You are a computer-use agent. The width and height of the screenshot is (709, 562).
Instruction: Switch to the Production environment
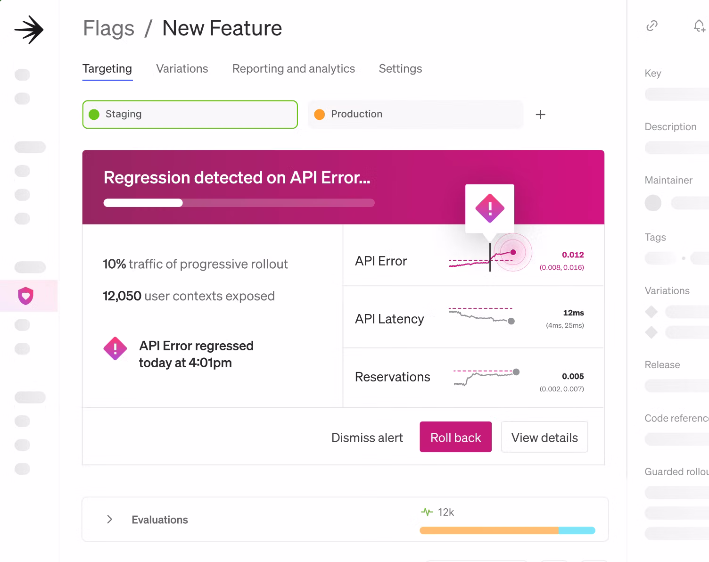tap(415, 115)
